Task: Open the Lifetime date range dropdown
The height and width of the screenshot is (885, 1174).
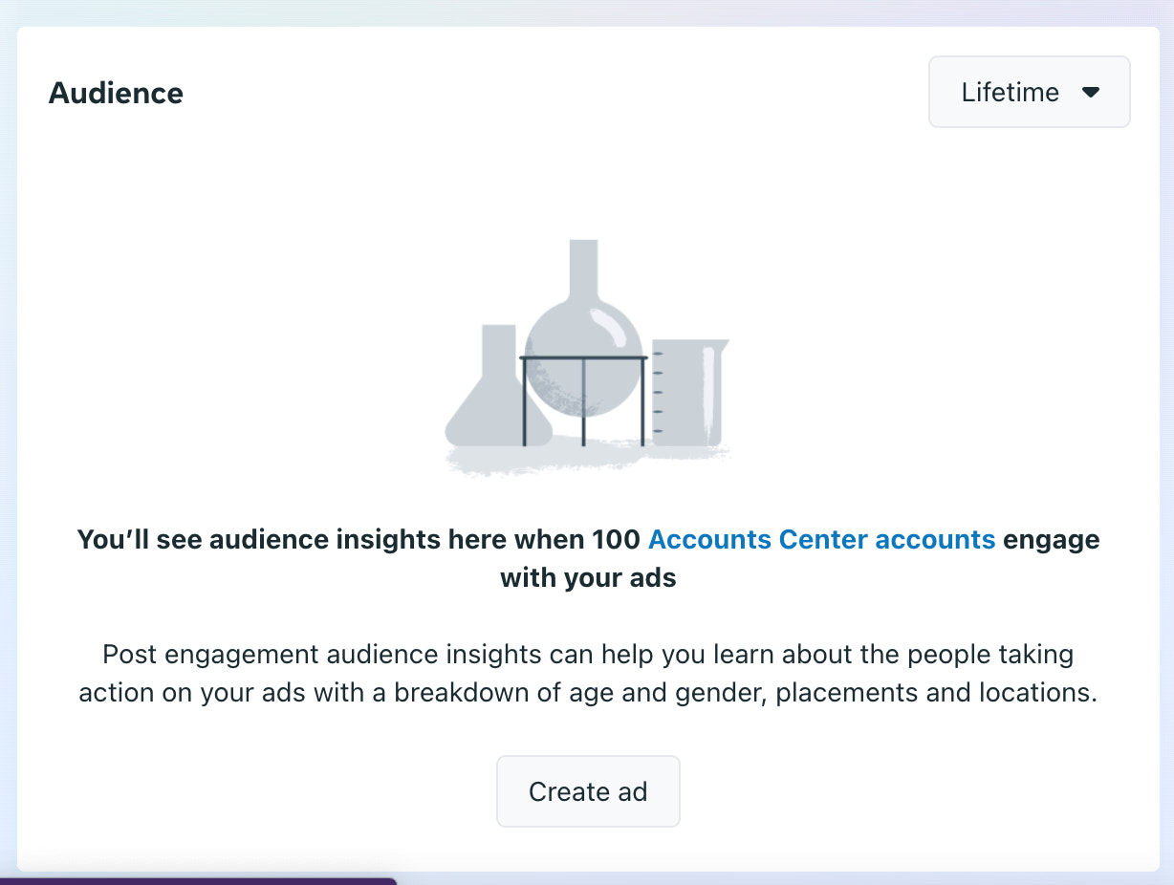Action: (1029, 92)
